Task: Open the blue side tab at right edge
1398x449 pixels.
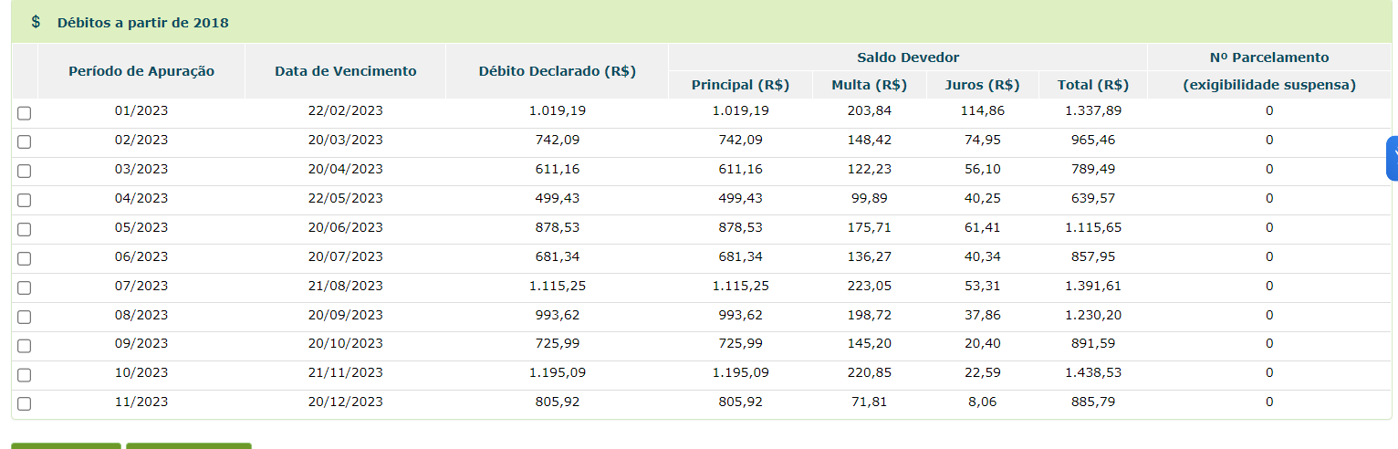Action: point(1393,158)
